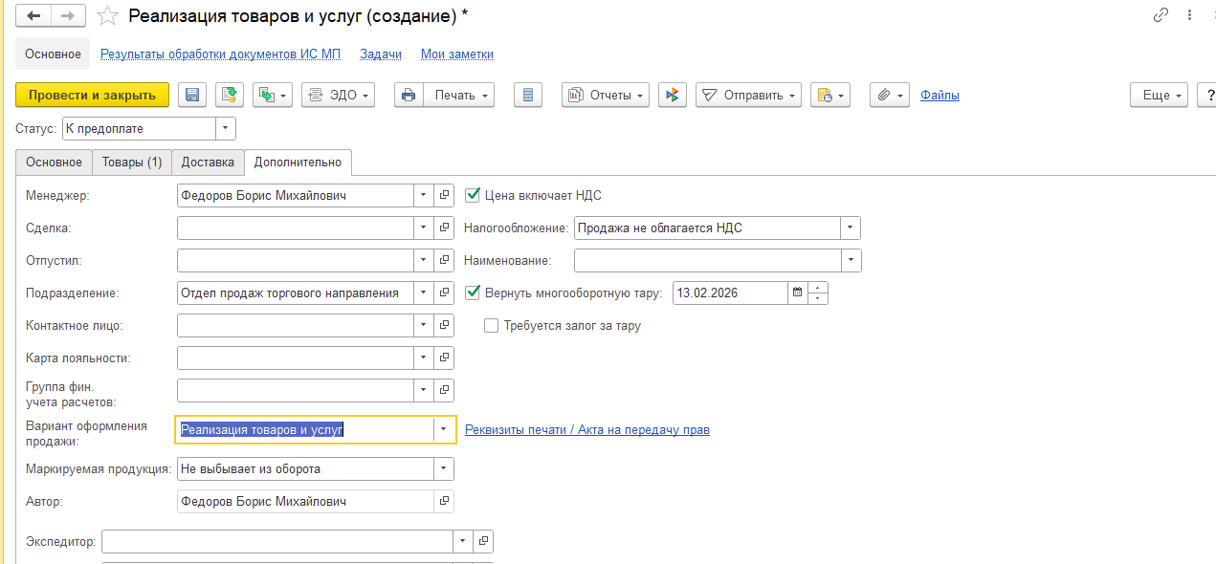Toggle the 'Цена включает НДС' checkbox
This screenshot has width=1216, height=564.
pos(472,195)
